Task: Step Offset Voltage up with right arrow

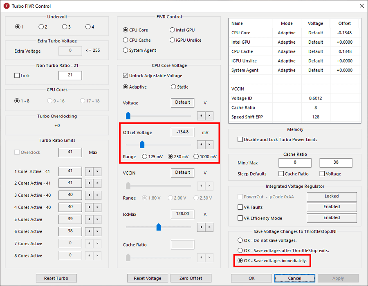Action: [x=209, y=144]
